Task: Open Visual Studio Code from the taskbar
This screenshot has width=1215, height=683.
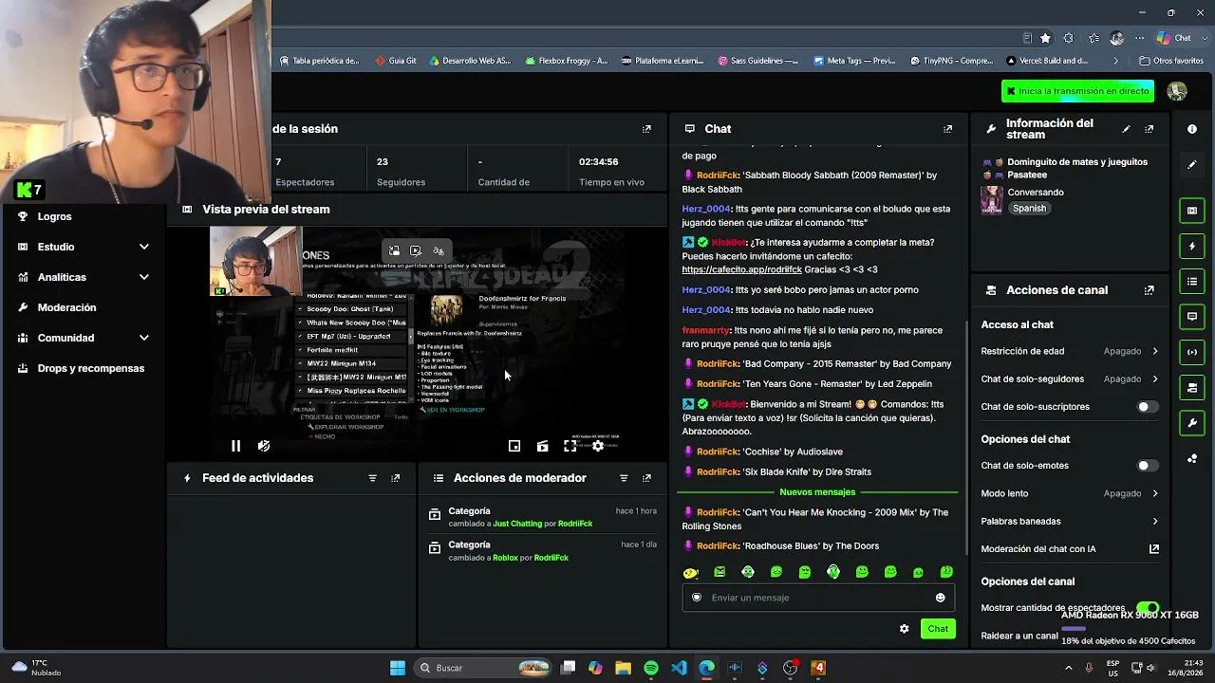Action: [679, 668]
